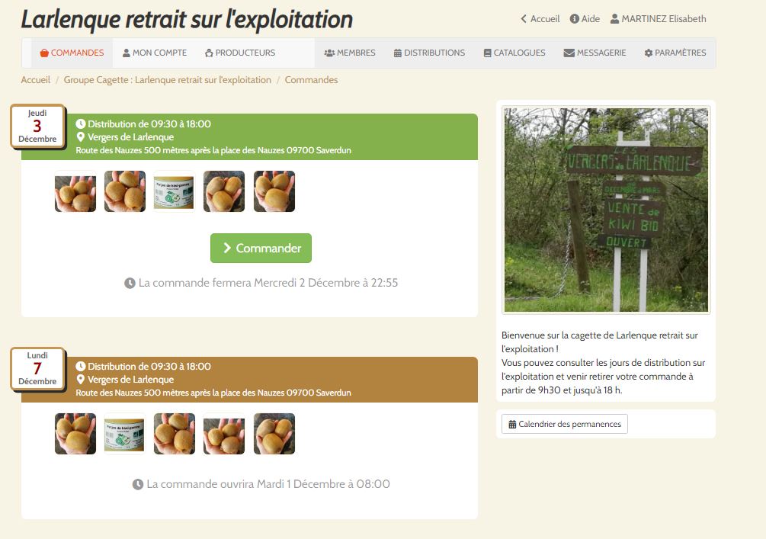This screenshot has width=766, height=539.
Task: Open the MEMBRES tab
Action: (x=350, y=53)
